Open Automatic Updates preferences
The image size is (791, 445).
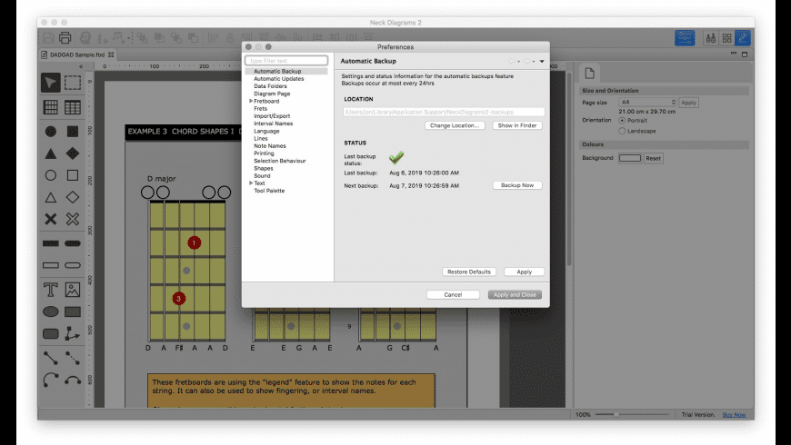(278, 79)
